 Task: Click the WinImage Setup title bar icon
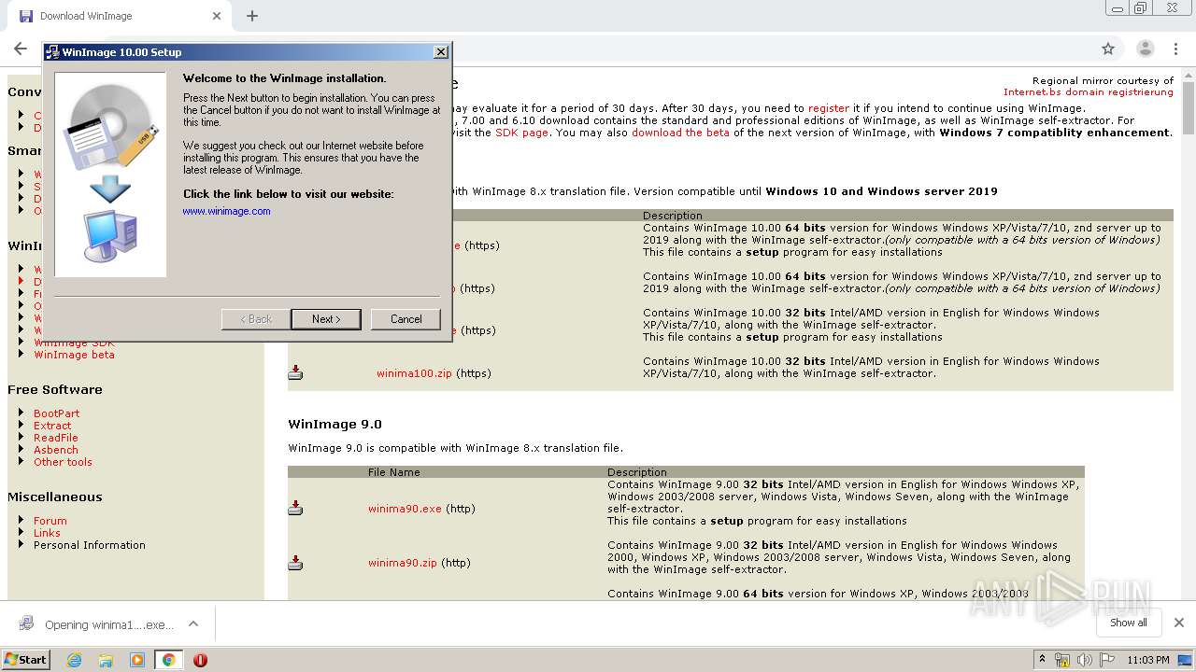click(x=52, y=52)
